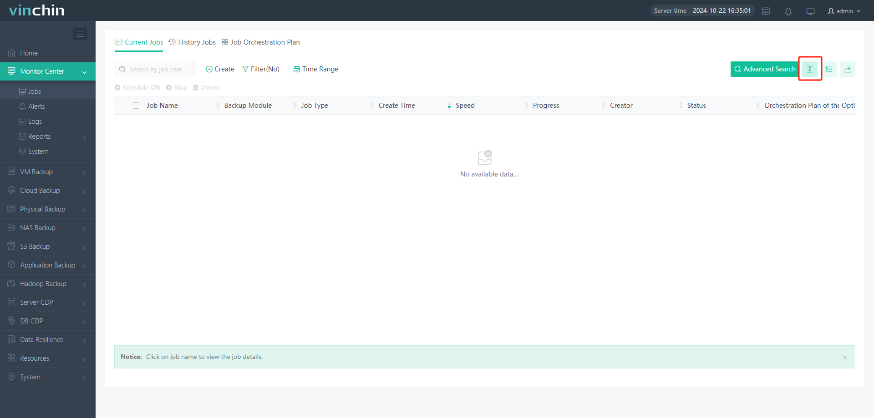
Task: Open the admin user dropdown
Action: (844, 11)
